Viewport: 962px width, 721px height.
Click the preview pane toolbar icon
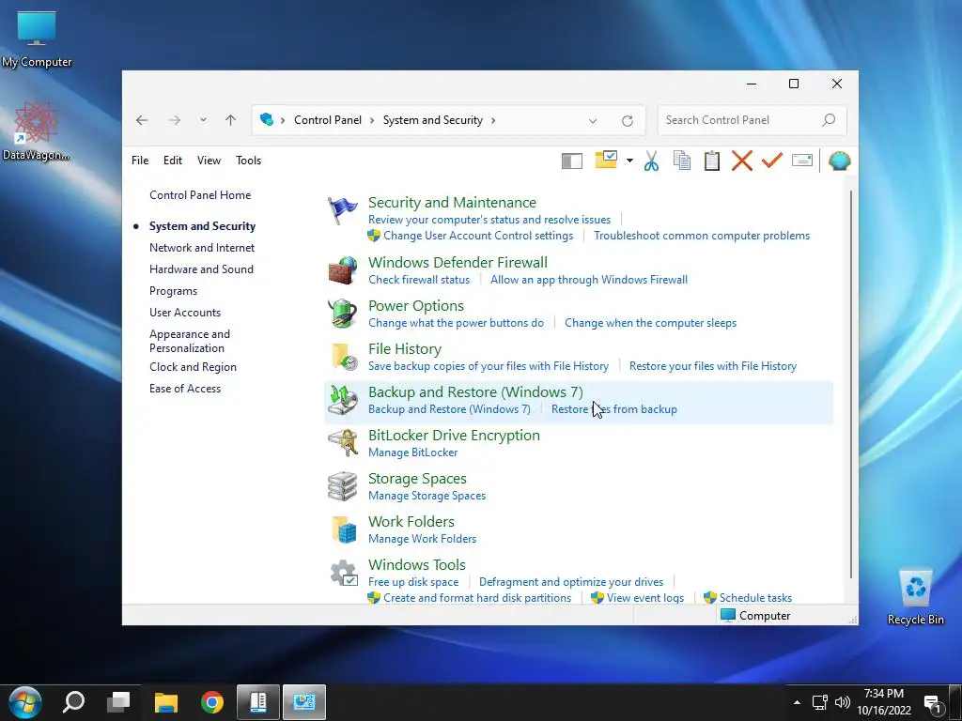tap(572, 161)
